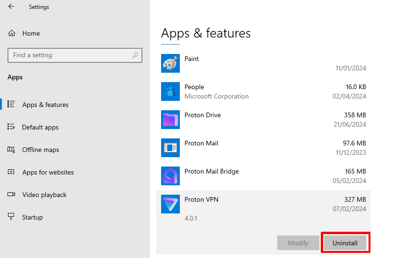Image resolution: width=414 pixels, height=258 pixels.
Task: Click the Proton Mail app icon
Action: (x=170, y=148)
